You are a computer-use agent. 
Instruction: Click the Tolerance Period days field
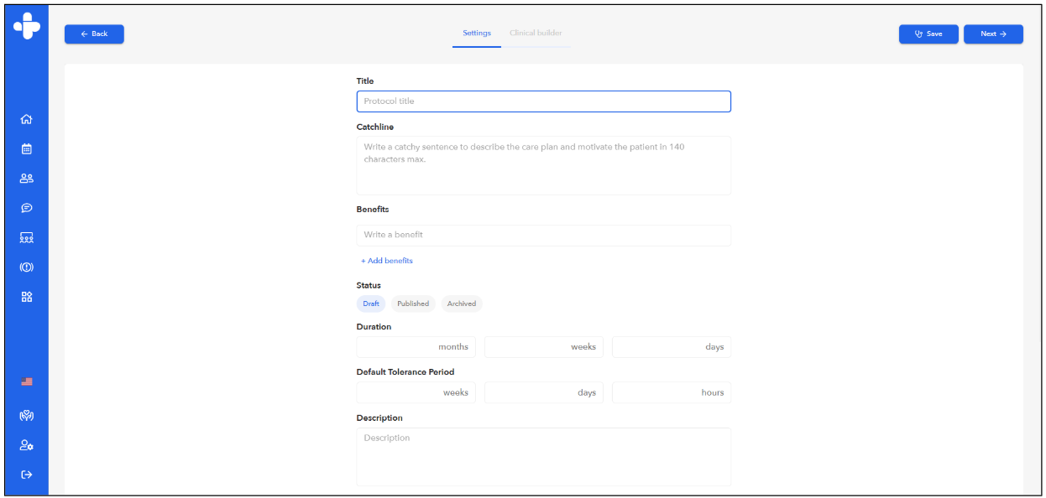click(x=544, y=392)
